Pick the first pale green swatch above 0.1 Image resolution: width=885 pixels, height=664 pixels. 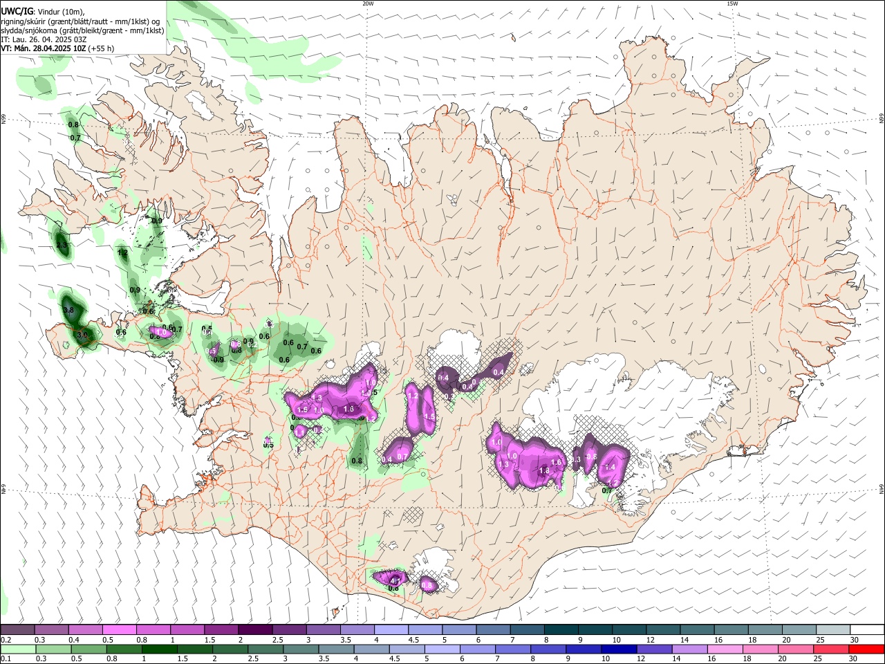pyautogui.click(x=17, y=649)
